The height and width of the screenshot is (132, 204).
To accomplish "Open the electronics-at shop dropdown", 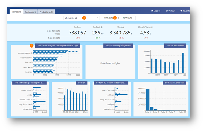I will coord(81,18).
